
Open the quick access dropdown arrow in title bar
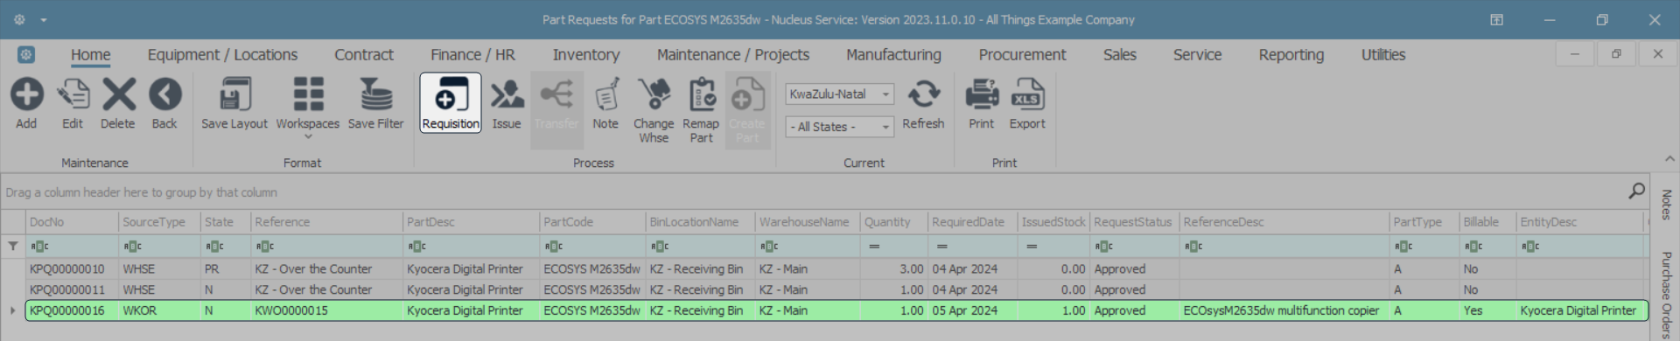tap(44, 19)
